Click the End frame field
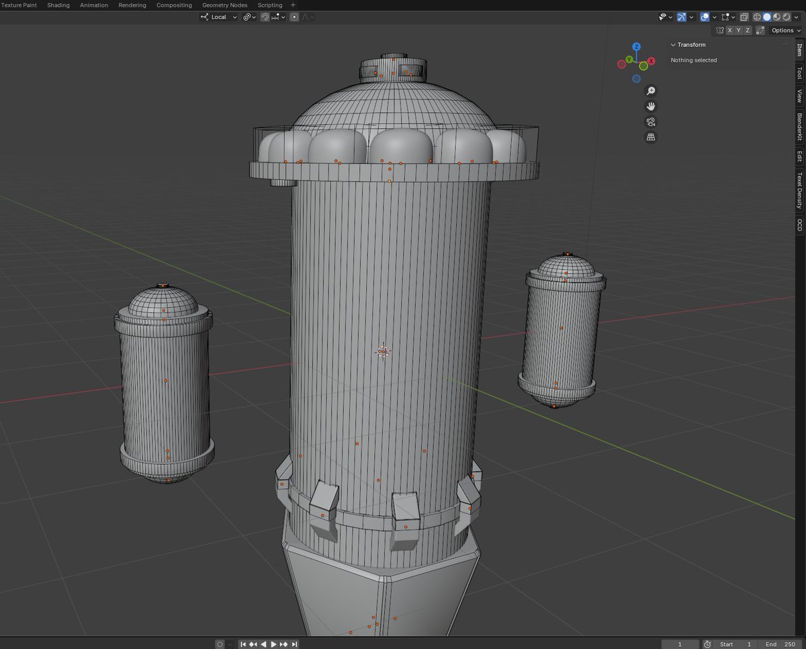This screenshot has height=649, width=806. 781,644
